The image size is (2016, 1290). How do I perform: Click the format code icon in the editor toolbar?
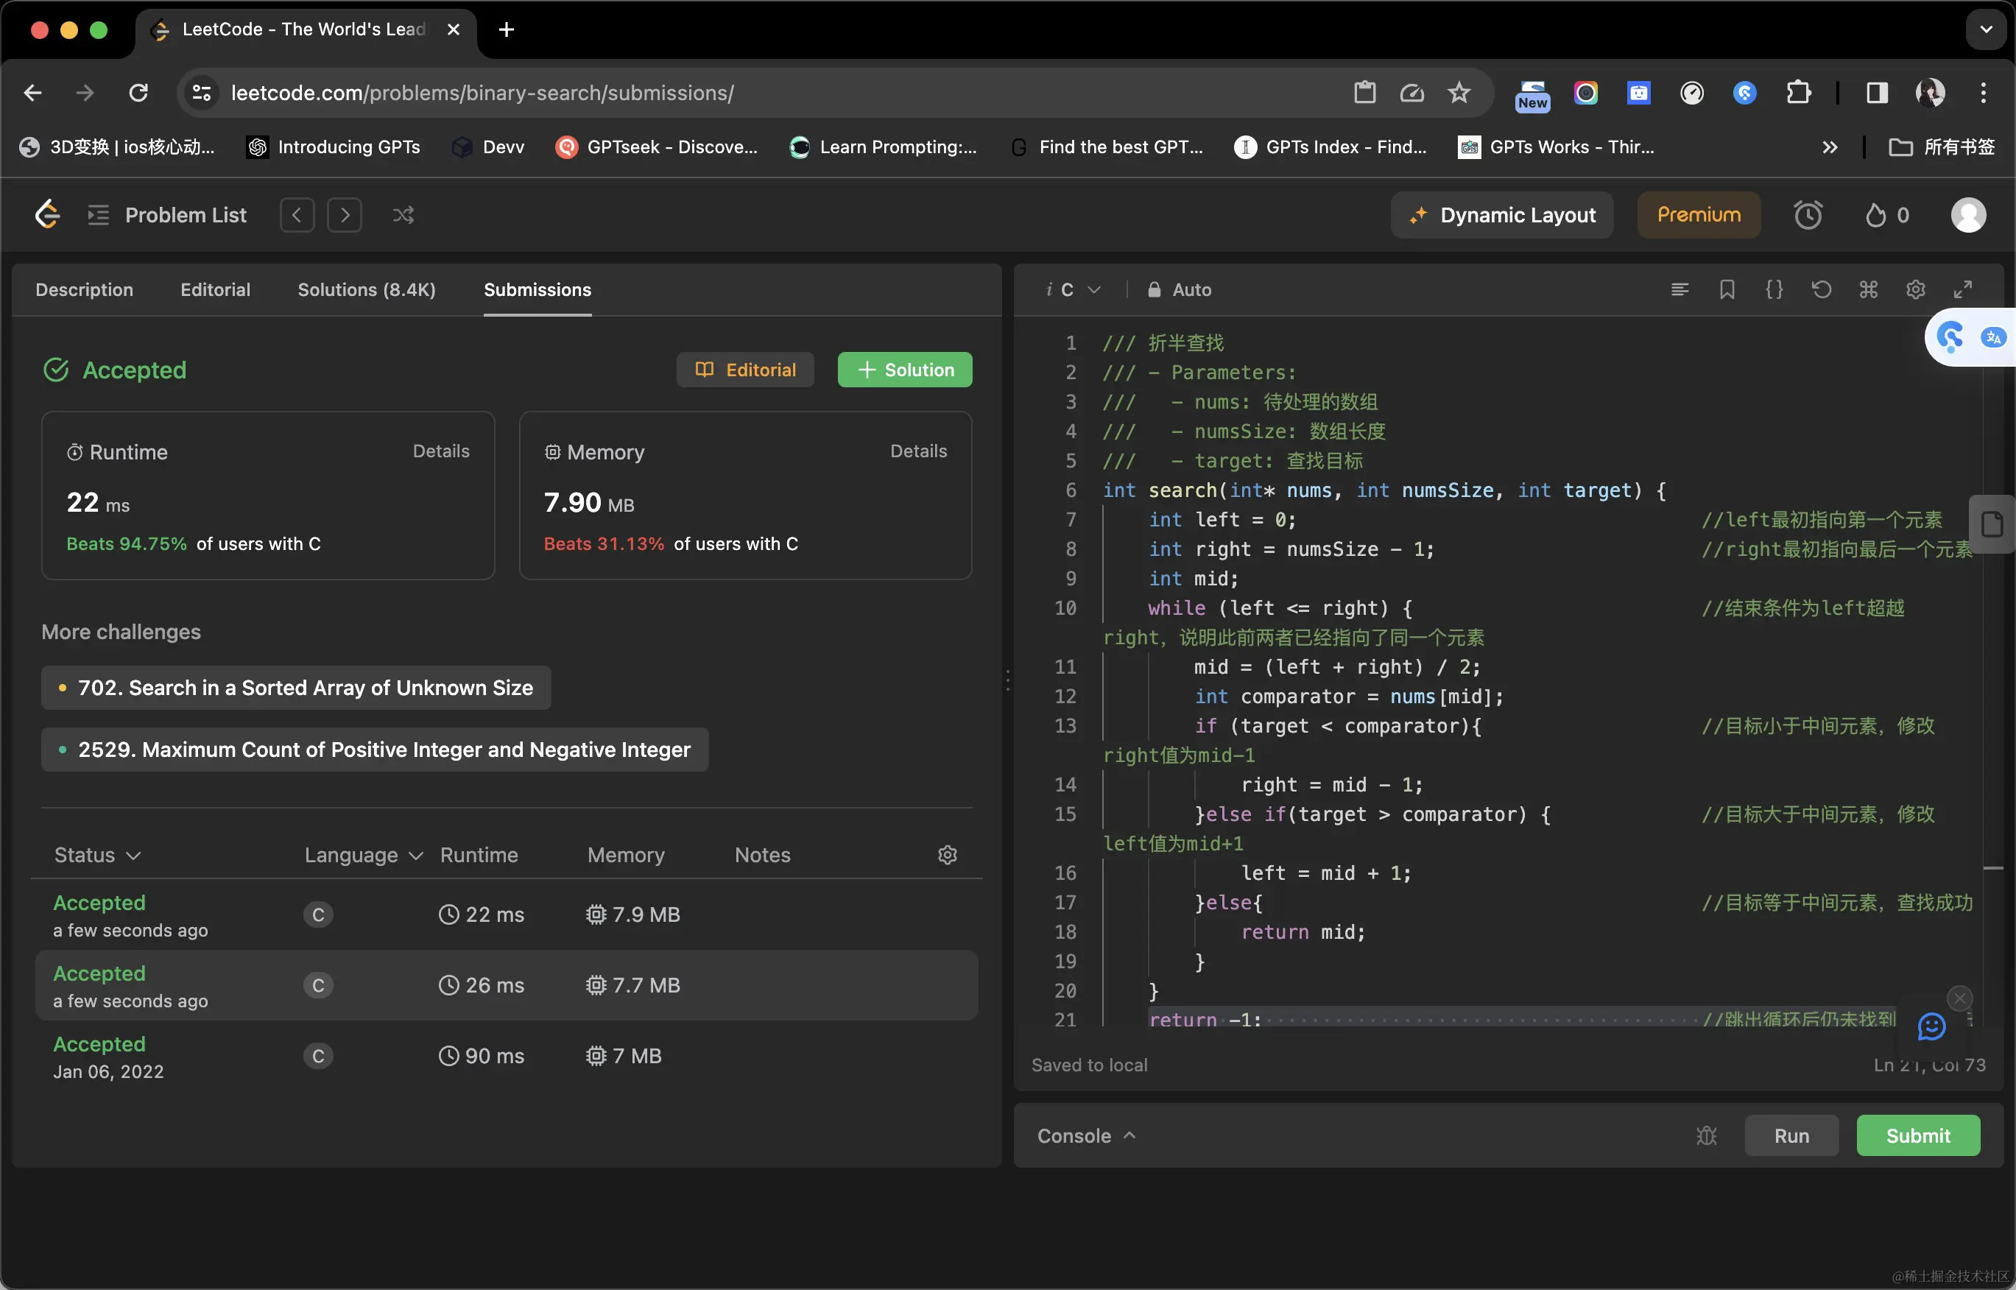click(1680, 290)
